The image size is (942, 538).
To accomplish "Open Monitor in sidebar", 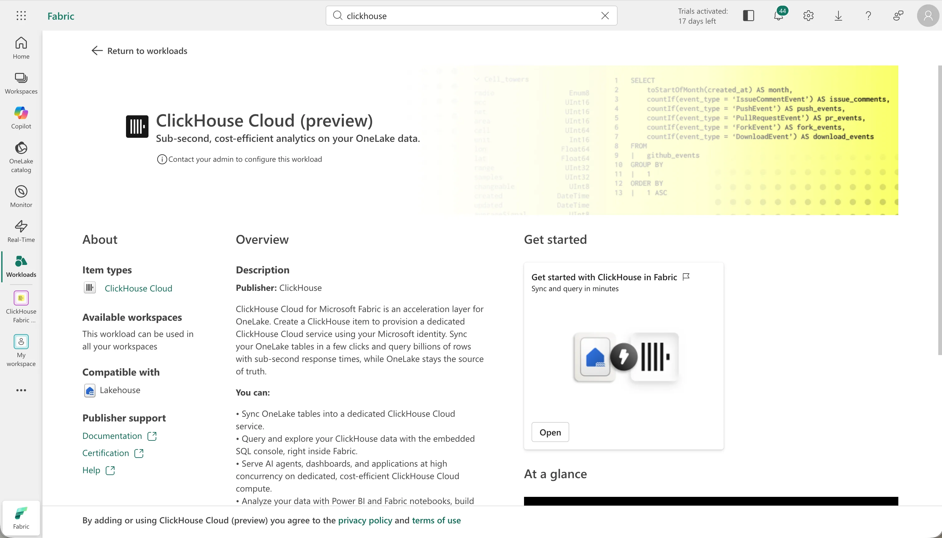I will [21, 197].
